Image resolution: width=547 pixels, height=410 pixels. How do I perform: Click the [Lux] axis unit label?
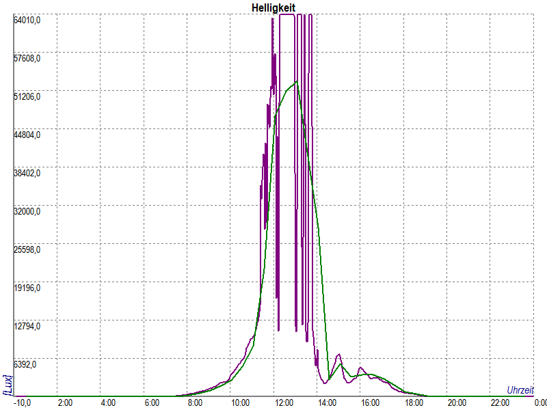[8, 385]
